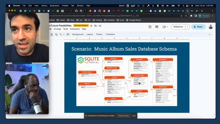The image size is (220, 124).
Task: Click the video camera meeting icon
Action: (164, 27)
